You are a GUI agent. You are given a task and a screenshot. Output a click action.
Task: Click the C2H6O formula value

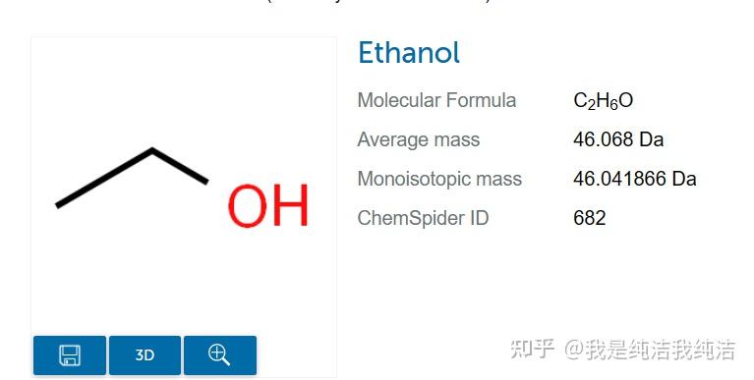603,101
